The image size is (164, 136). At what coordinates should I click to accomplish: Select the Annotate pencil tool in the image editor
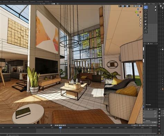[146, 28]
